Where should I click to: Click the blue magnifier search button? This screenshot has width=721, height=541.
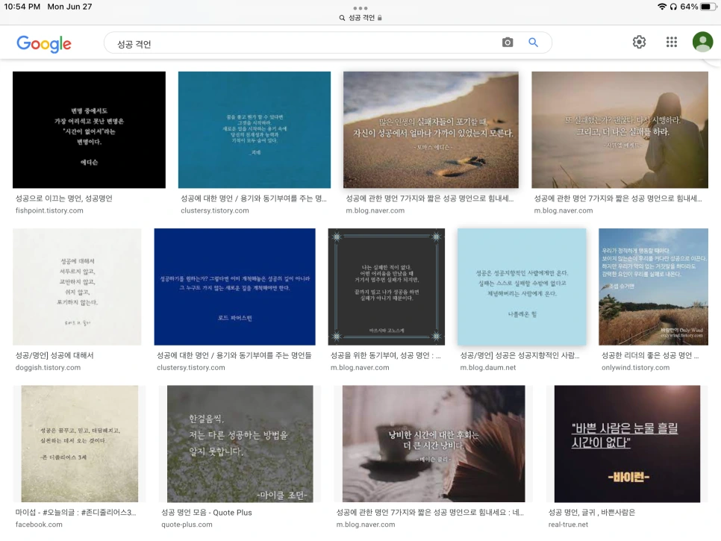point(533,43)
